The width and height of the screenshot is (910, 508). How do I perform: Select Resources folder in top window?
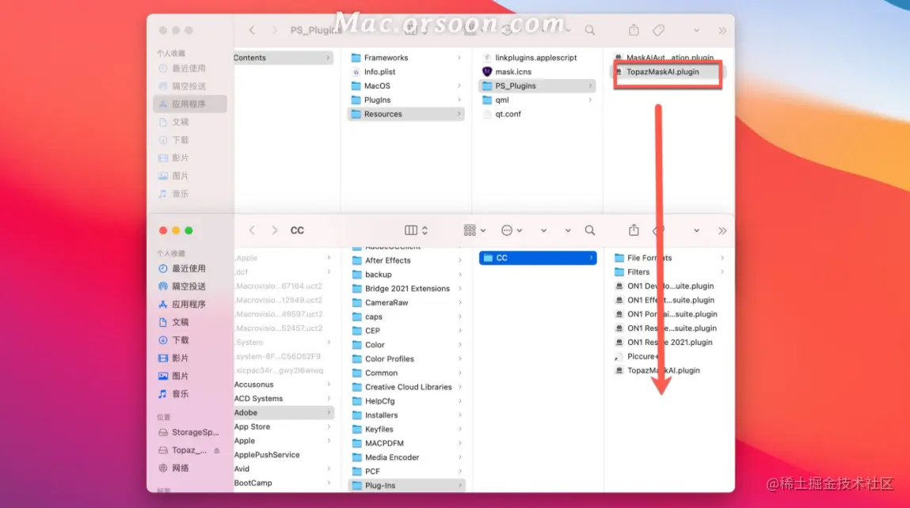click(x=406, y=114)
